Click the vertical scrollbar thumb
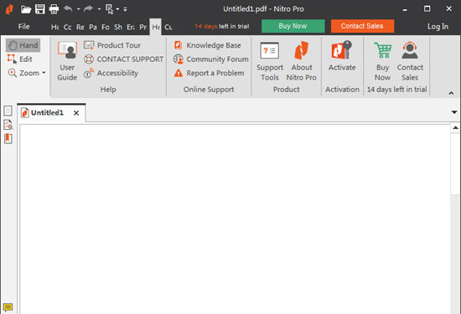The image size is (461, 314). (455, 163)
